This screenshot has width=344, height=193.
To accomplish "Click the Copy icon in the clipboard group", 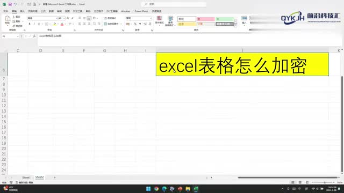I will tap(13, 21).
